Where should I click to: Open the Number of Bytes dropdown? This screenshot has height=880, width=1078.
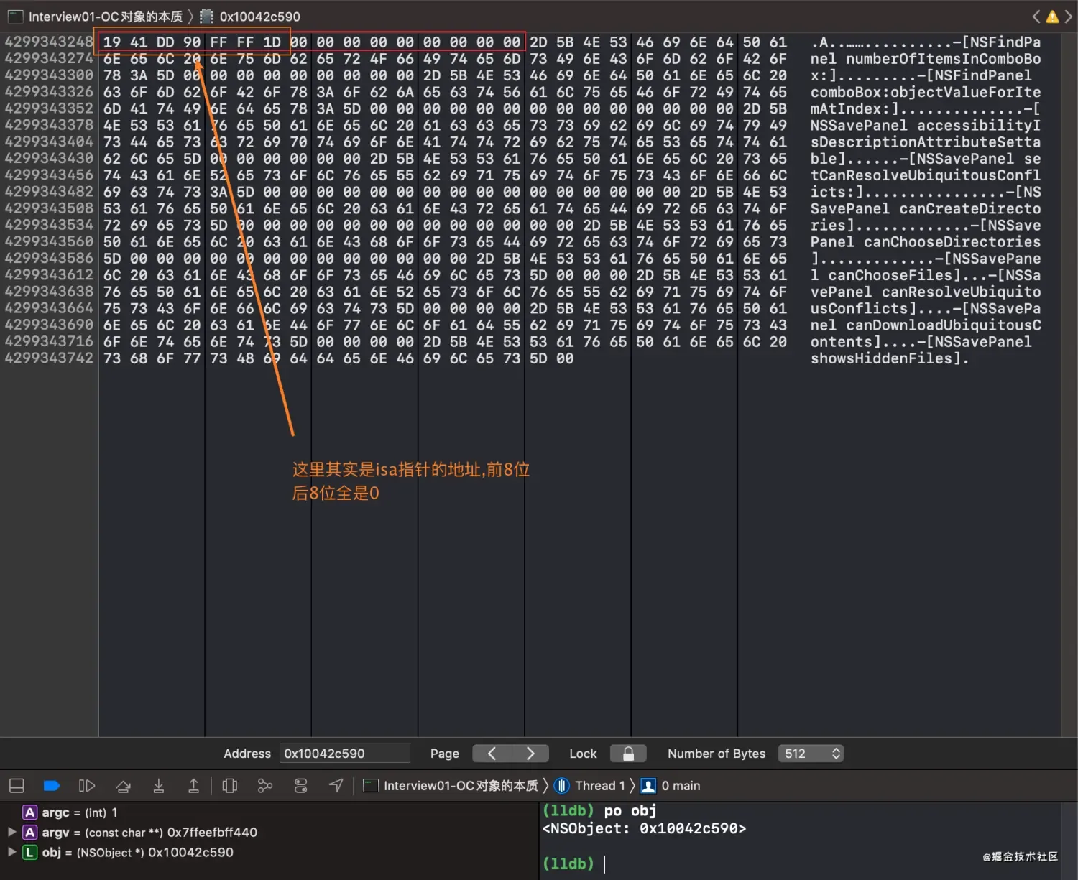coord(810,754)
